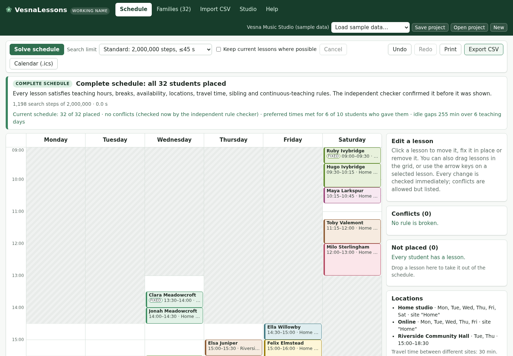The width and height of the screenshot is (513, 356).
Task: Click the COMPLETE SCHEDULE status badge
Action: point(42,84)
